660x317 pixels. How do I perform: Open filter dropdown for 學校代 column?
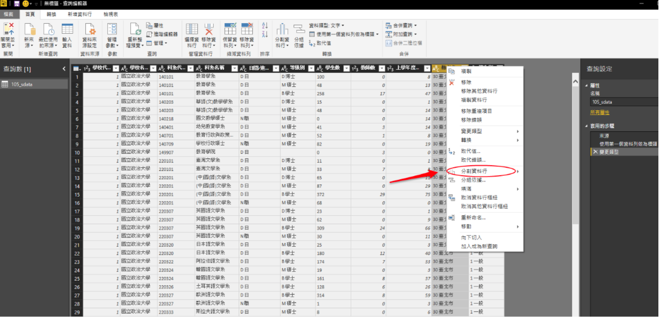pos(116,68)
